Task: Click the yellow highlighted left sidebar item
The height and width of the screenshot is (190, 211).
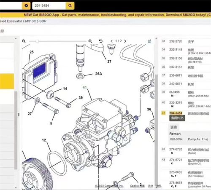Action: (7, 81)
